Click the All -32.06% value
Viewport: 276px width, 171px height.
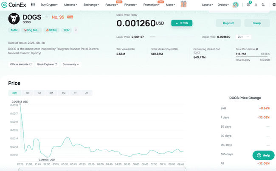263,163
